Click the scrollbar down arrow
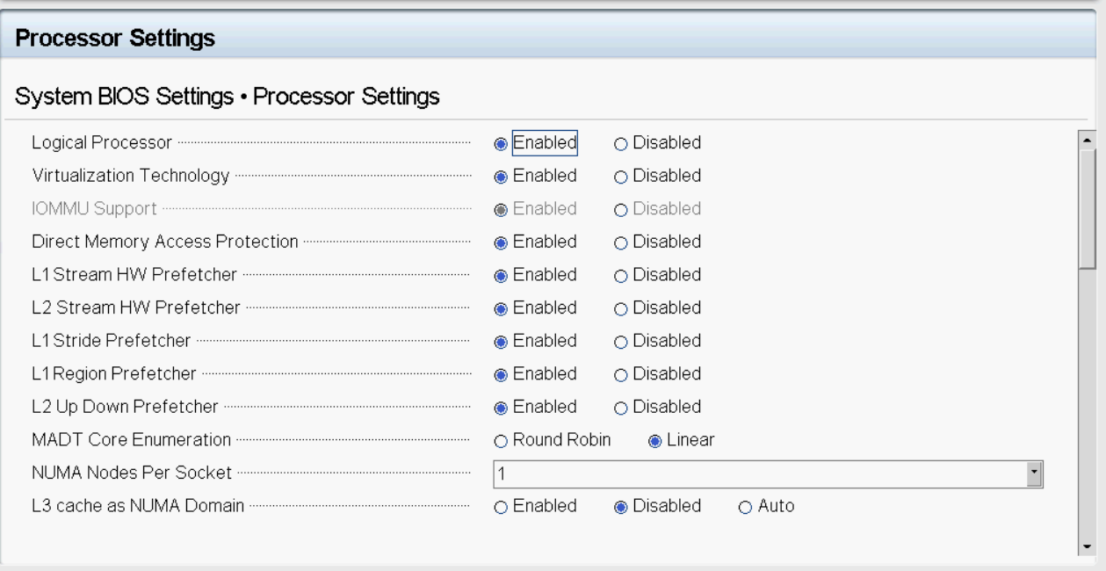 pos(1088,546)
